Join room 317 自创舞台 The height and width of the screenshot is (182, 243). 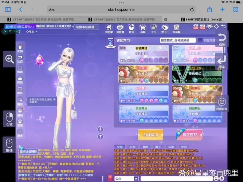tap(144, 114)
